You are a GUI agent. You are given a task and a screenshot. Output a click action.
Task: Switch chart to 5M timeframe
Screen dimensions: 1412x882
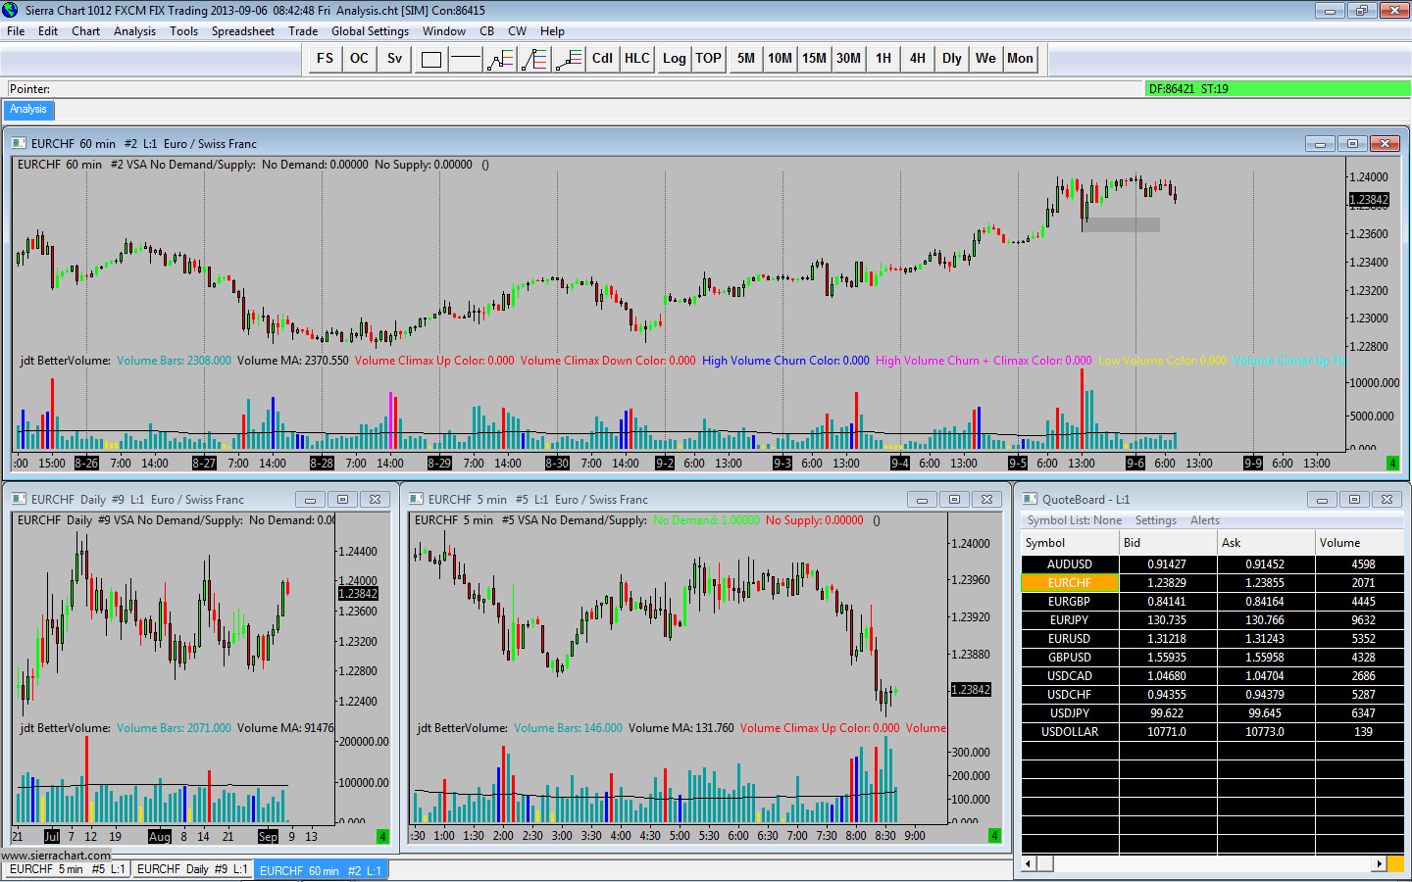coord(745,59)
